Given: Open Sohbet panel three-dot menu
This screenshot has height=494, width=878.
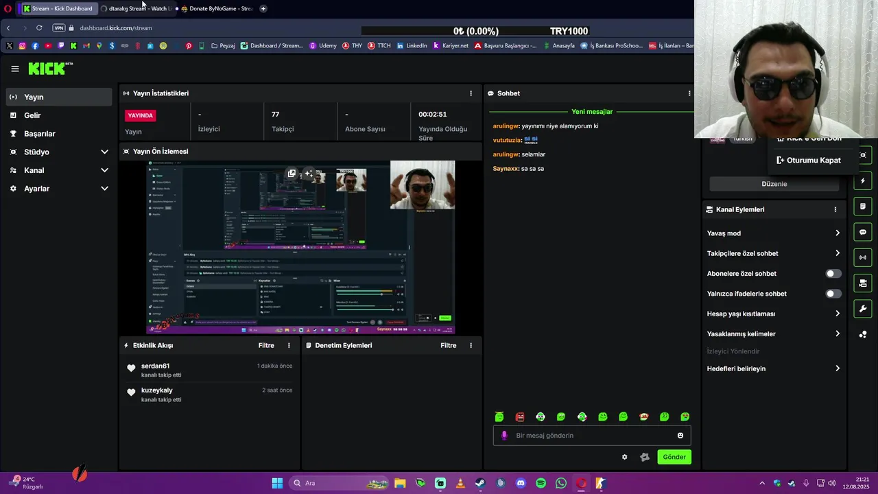Looking at the screenshot, I should point(689,93).
